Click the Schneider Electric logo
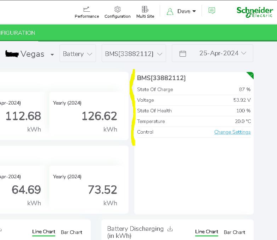Screen dimensions: 277x240 [x=255, y=12]
